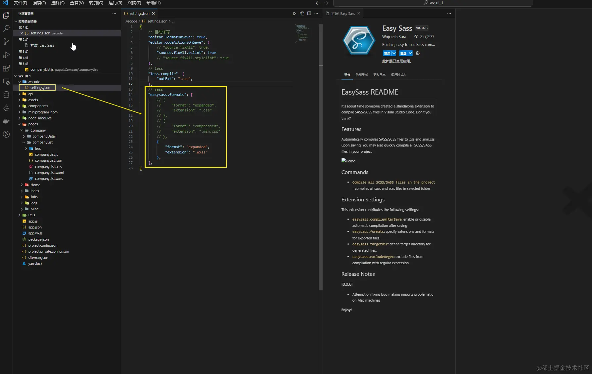Open the Explorer panel's more actions menu

pos(114,14)
